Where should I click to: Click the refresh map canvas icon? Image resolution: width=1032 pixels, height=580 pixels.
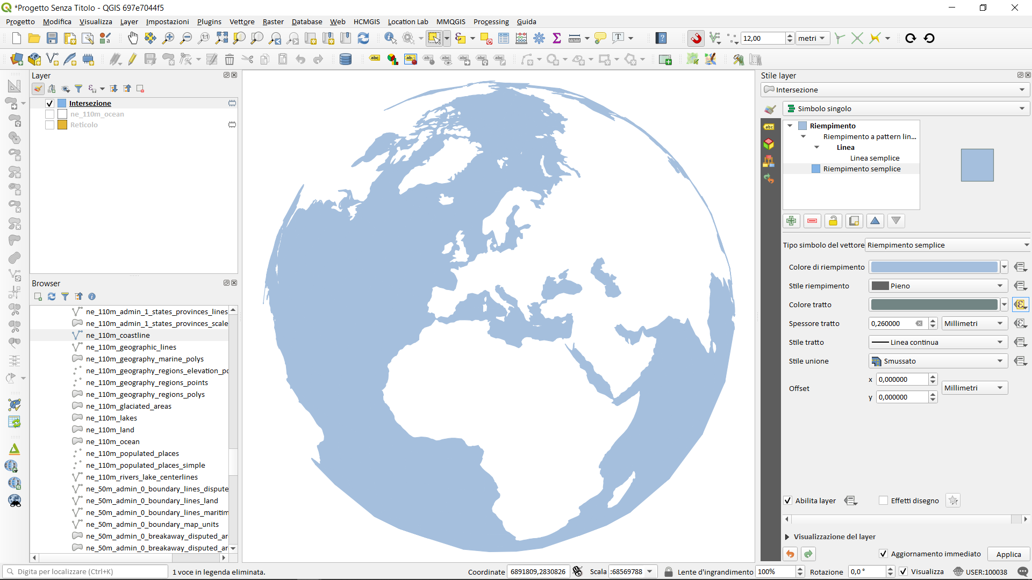coord(363,38)
